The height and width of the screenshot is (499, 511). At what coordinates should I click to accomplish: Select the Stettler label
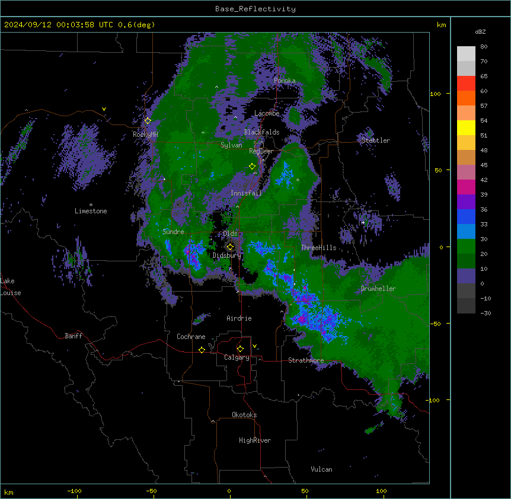376,140
